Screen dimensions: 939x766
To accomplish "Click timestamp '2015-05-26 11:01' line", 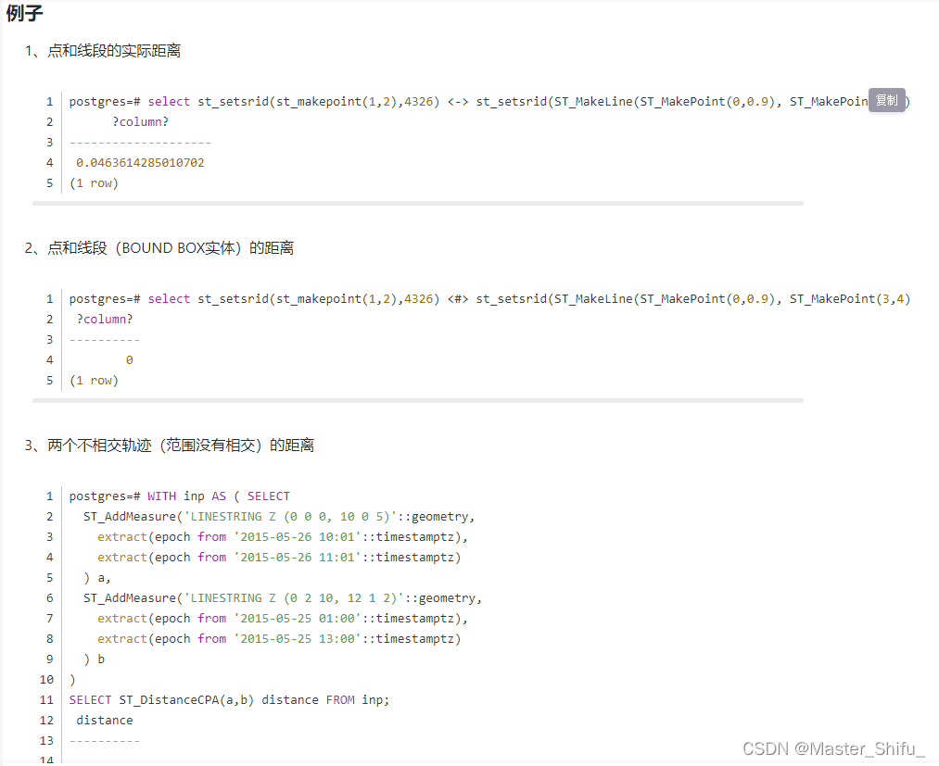I will (279, 558).
